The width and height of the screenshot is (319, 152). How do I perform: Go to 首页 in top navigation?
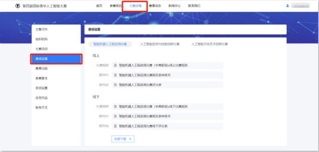click(99, 6)
